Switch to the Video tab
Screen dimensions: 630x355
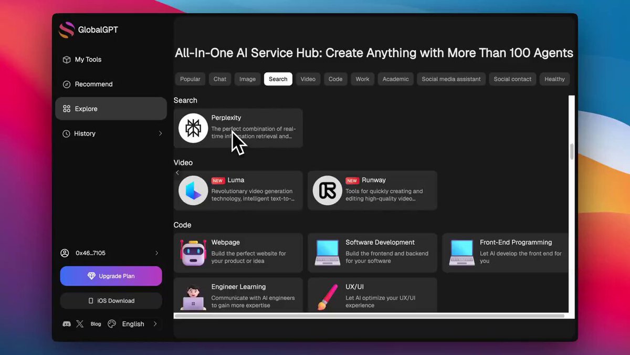(x=308, y=79)
